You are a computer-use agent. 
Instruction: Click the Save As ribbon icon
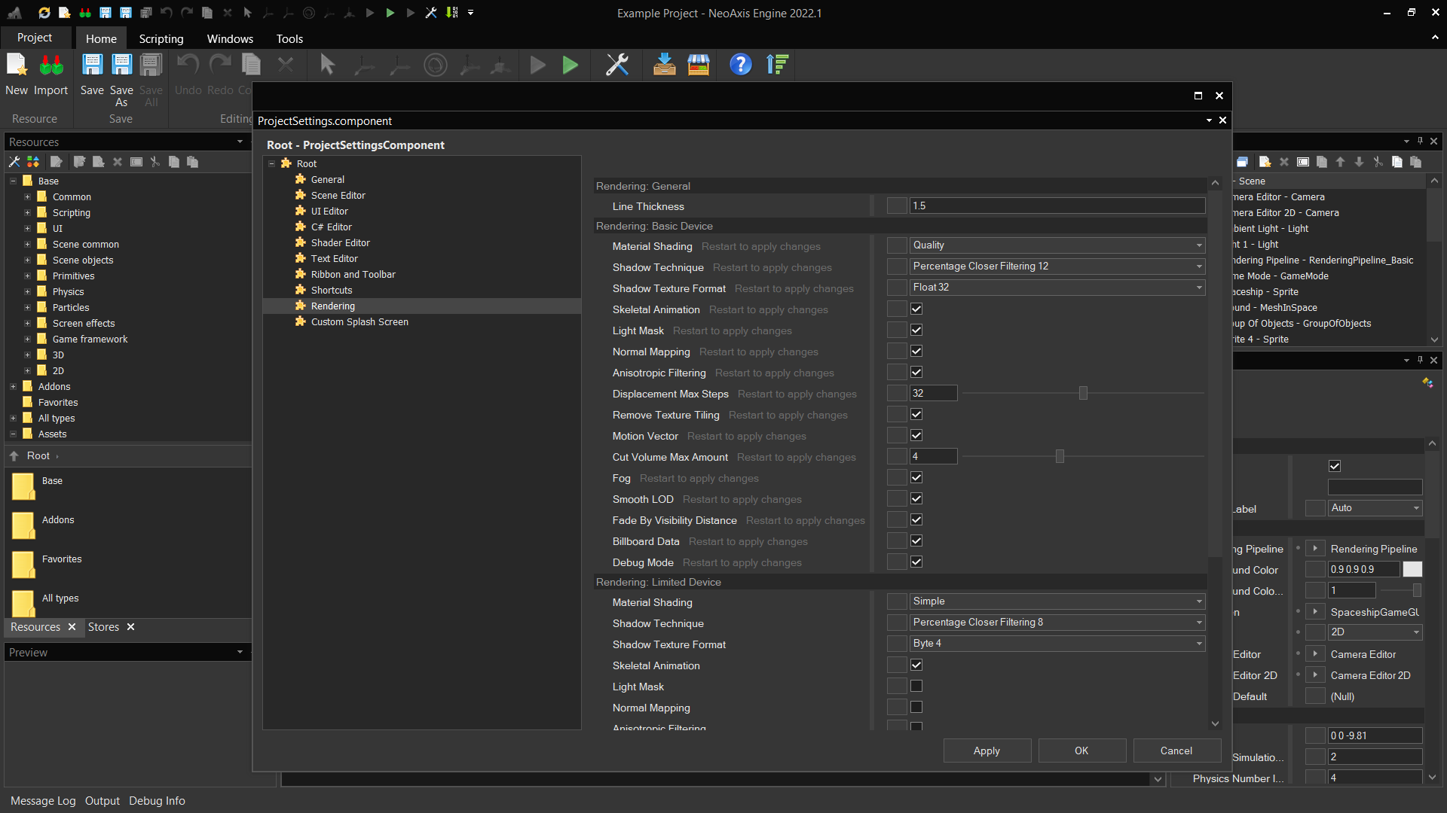pyautogui.click(x=121, y=65)
